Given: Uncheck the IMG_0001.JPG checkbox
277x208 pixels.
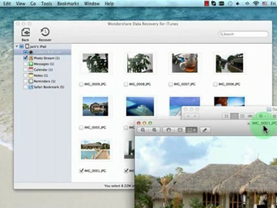Looking at the screenshot, I should (81, 171).
